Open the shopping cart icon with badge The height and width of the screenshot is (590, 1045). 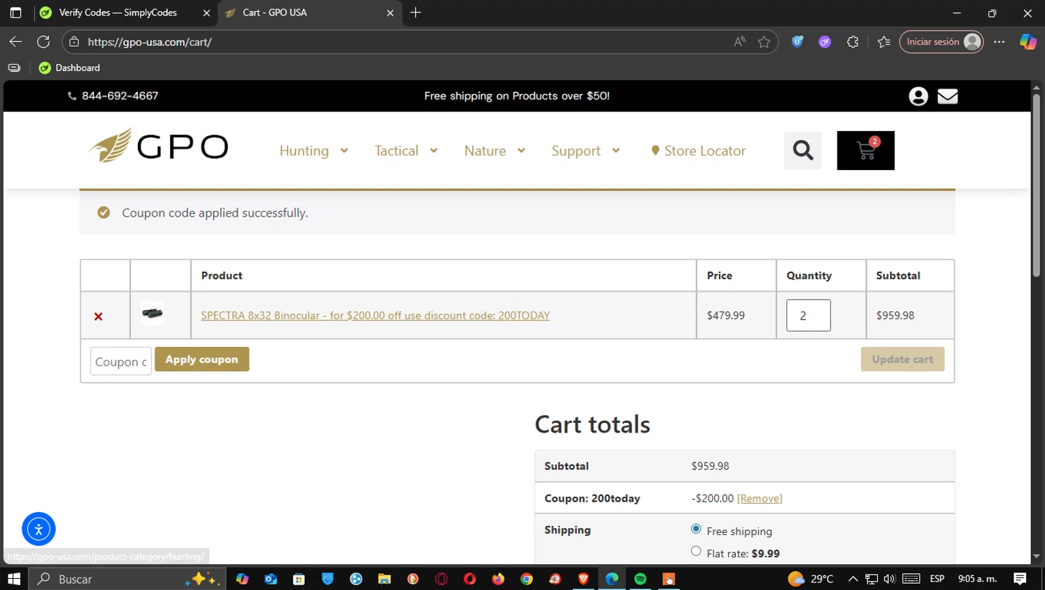[865, 150]
